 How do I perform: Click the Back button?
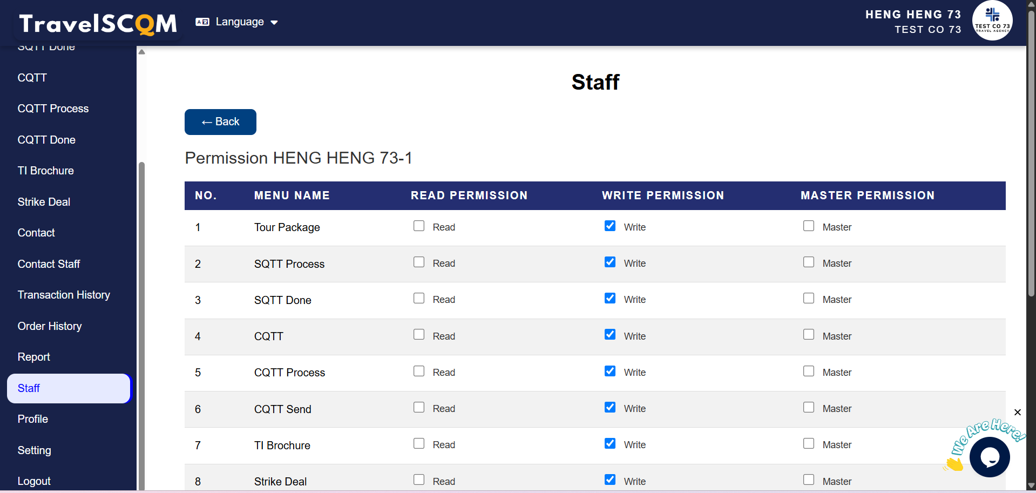[x=220, y=122]
